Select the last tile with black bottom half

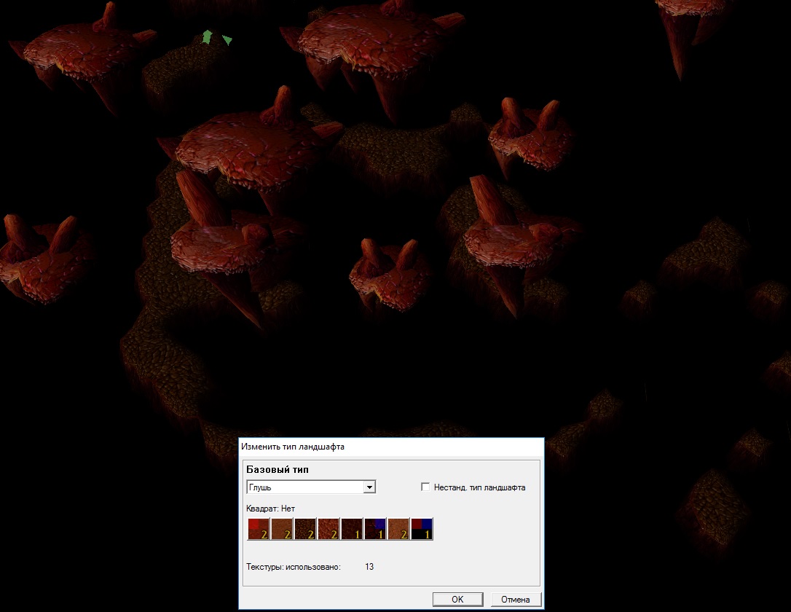[422, 529]
